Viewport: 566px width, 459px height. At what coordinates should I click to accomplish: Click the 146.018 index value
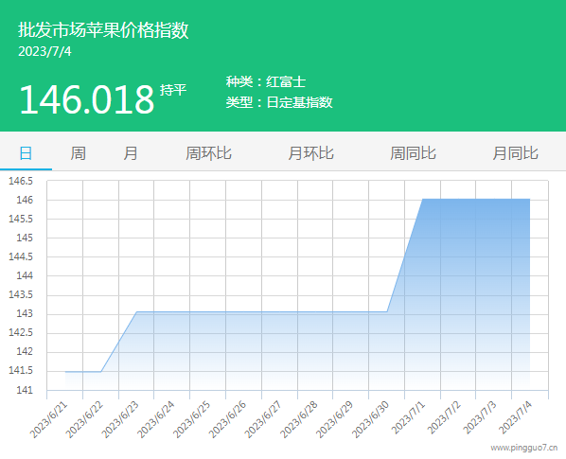tap(87, 99)
